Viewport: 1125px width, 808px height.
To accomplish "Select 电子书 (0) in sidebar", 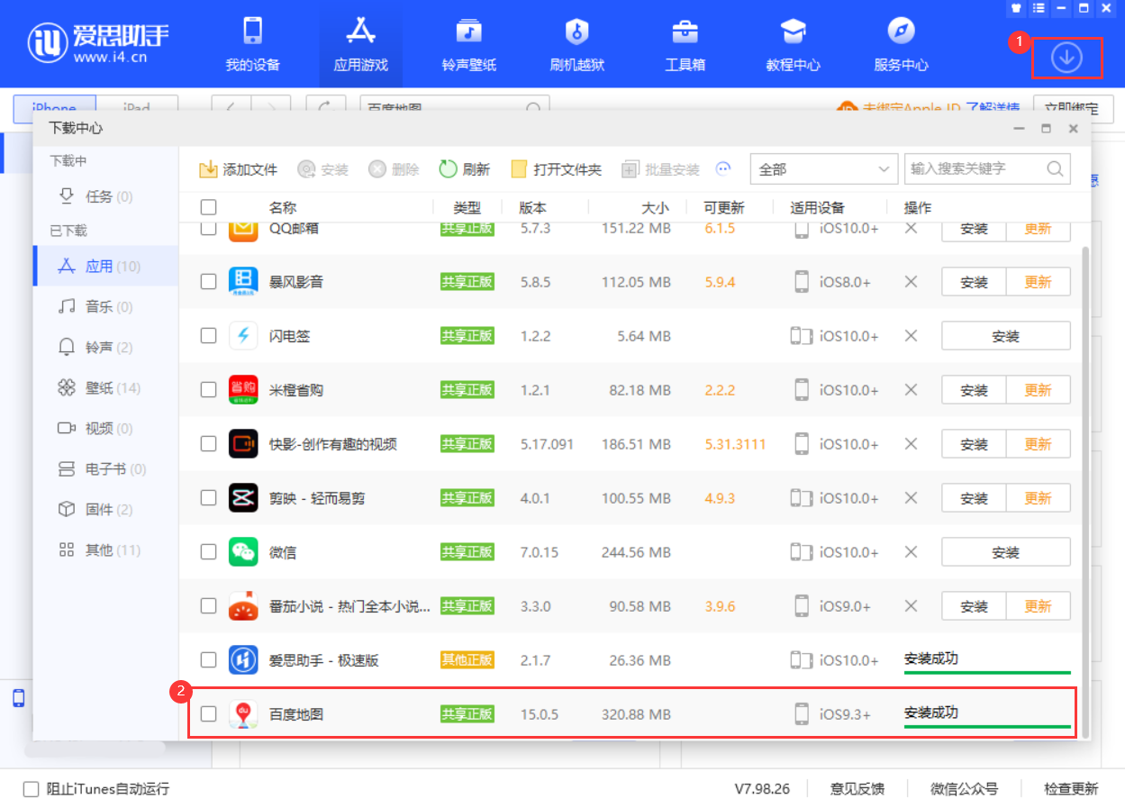I will pos(106,469).
